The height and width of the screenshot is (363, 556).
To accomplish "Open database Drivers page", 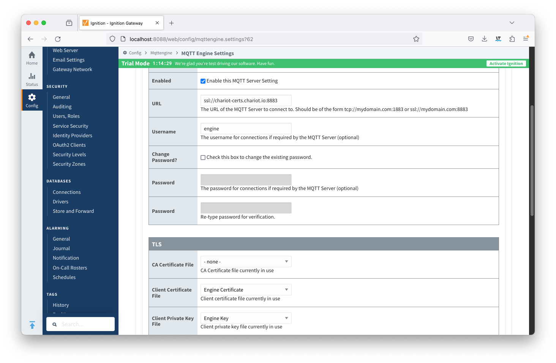I will [x=61, y=201].
